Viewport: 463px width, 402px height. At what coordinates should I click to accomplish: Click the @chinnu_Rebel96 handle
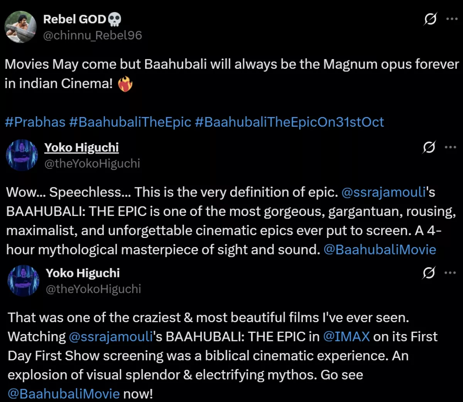tap(93, 35)
